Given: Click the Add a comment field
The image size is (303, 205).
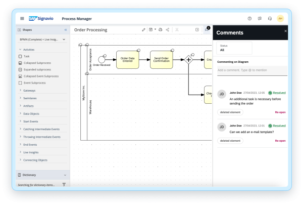Looking at the screenshot, I should click(x=252, y=70).
